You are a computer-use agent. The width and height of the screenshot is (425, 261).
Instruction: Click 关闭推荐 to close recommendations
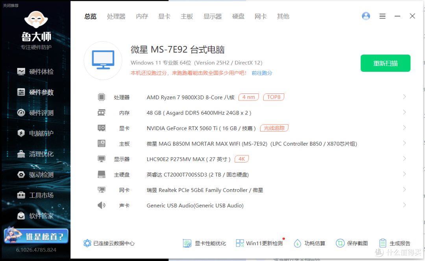click(11, 5)
